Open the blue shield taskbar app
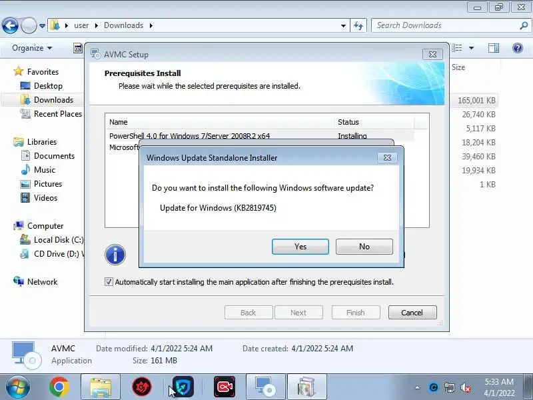Screen dimensions: 533x400 (183, 387)
